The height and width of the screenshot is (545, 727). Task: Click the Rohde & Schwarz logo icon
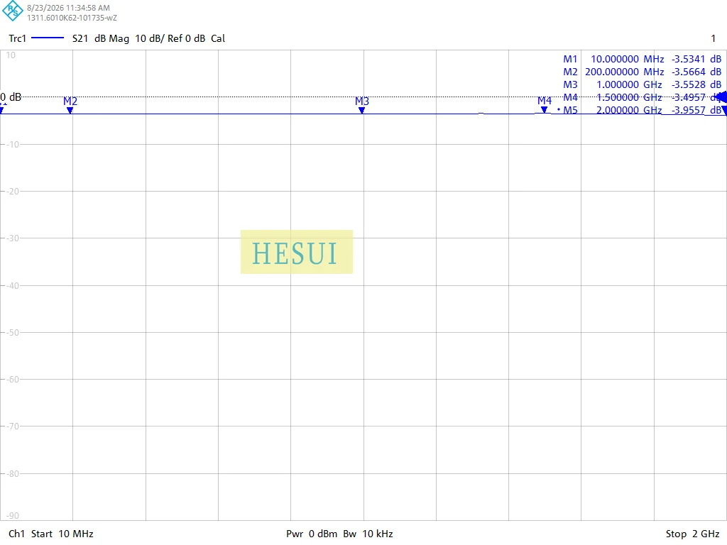coord(13,11)
